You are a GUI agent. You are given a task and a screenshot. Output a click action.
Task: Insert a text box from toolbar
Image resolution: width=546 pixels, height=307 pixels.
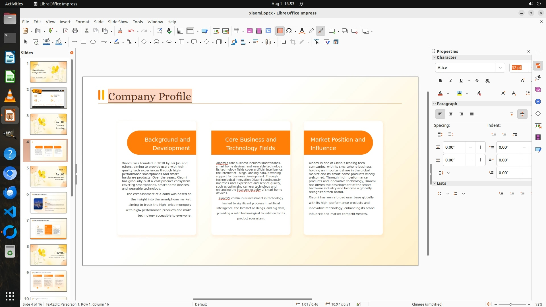pos(280,31)
